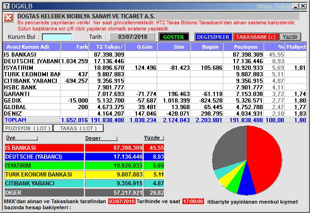Switch to the TAKAS ( LOT ) tab
310x213 pixels.
click(78, 128)
